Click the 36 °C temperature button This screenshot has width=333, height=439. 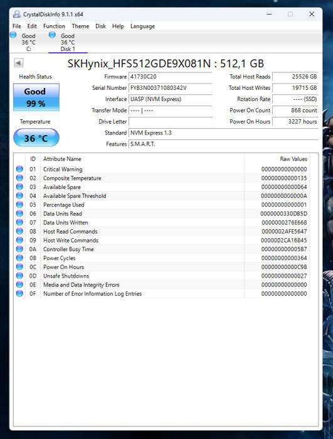pyautogui.click(x=36, y=138)
